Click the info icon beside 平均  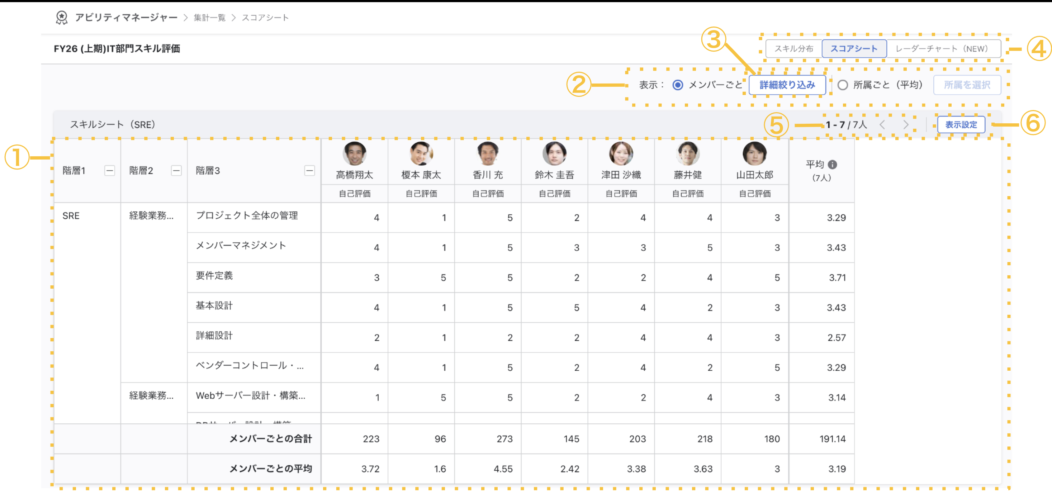point(832,165)
